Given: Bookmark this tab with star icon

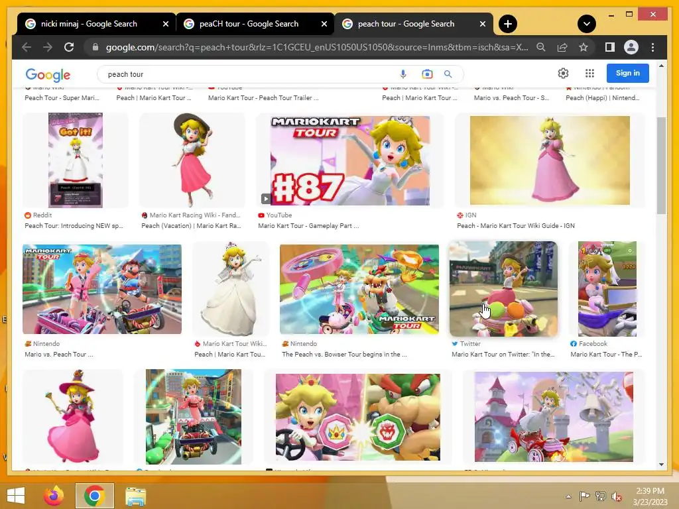Looking at the screenshot, I should 584,47.
